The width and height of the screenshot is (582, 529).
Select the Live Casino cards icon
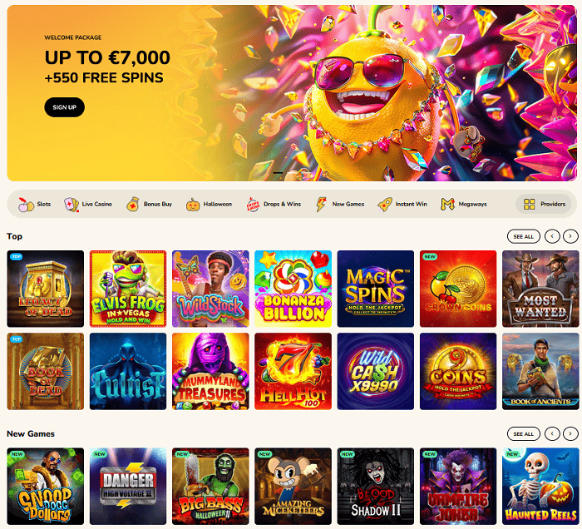72,204
